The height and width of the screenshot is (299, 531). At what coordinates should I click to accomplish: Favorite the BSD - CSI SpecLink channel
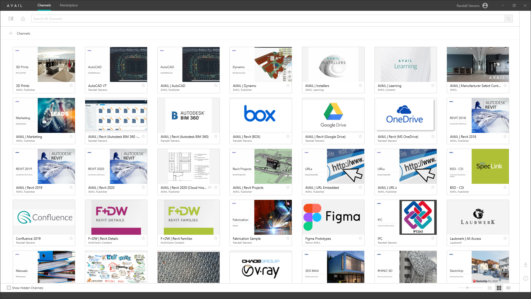point(505,187)
